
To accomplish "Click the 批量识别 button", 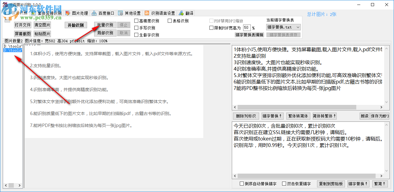I will coord(105,25).
